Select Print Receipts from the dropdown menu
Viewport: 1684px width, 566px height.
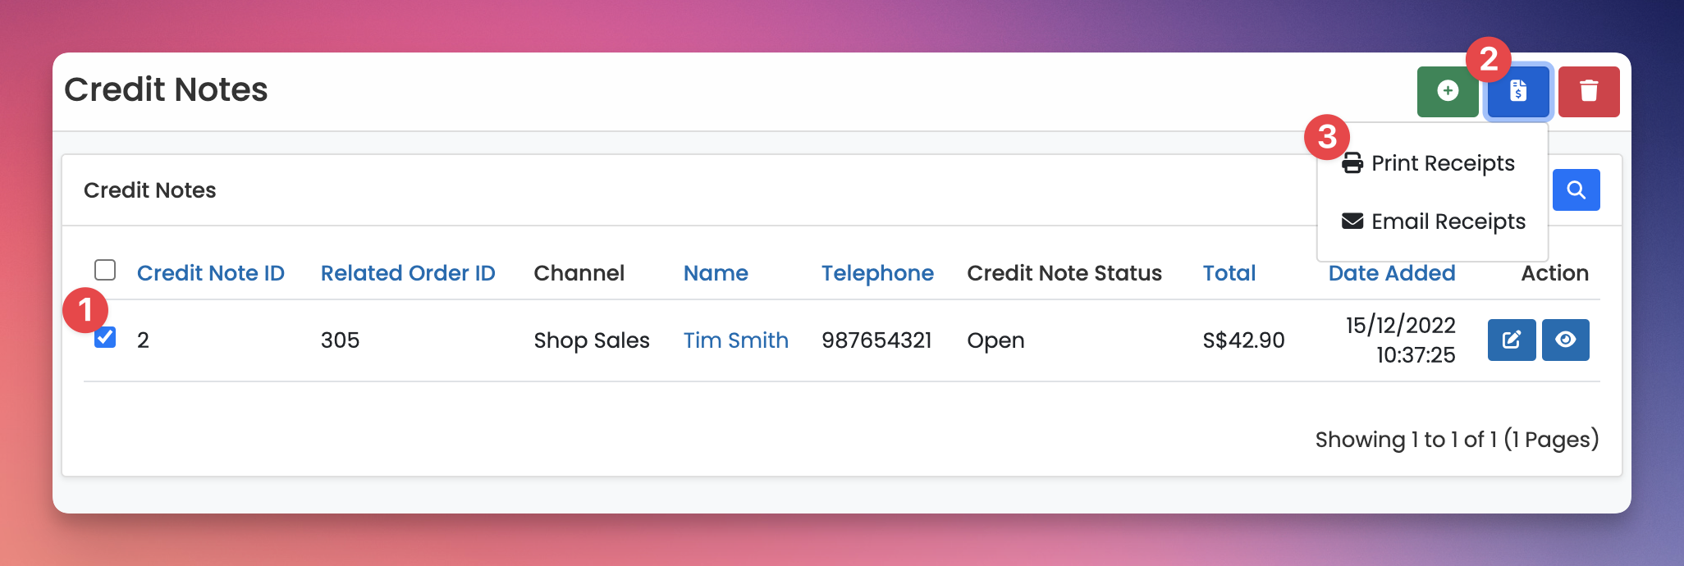1443,163
